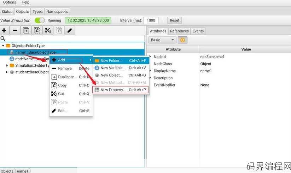Open the References tab

(179, 31)
